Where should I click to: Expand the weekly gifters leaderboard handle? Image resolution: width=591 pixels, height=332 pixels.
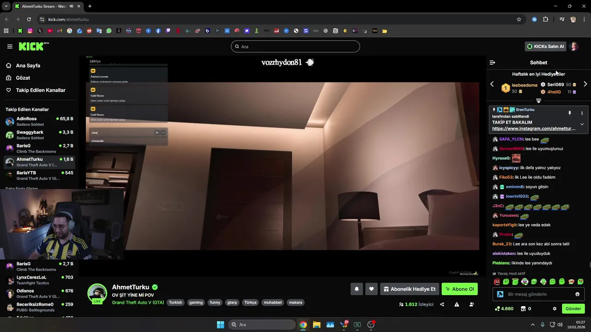click(538, 101)
